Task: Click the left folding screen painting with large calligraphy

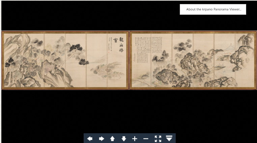Action: pos(65,60)
